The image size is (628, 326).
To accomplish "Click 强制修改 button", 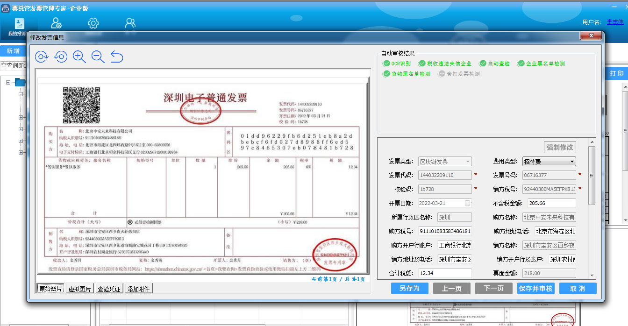I will pos(560,147).
